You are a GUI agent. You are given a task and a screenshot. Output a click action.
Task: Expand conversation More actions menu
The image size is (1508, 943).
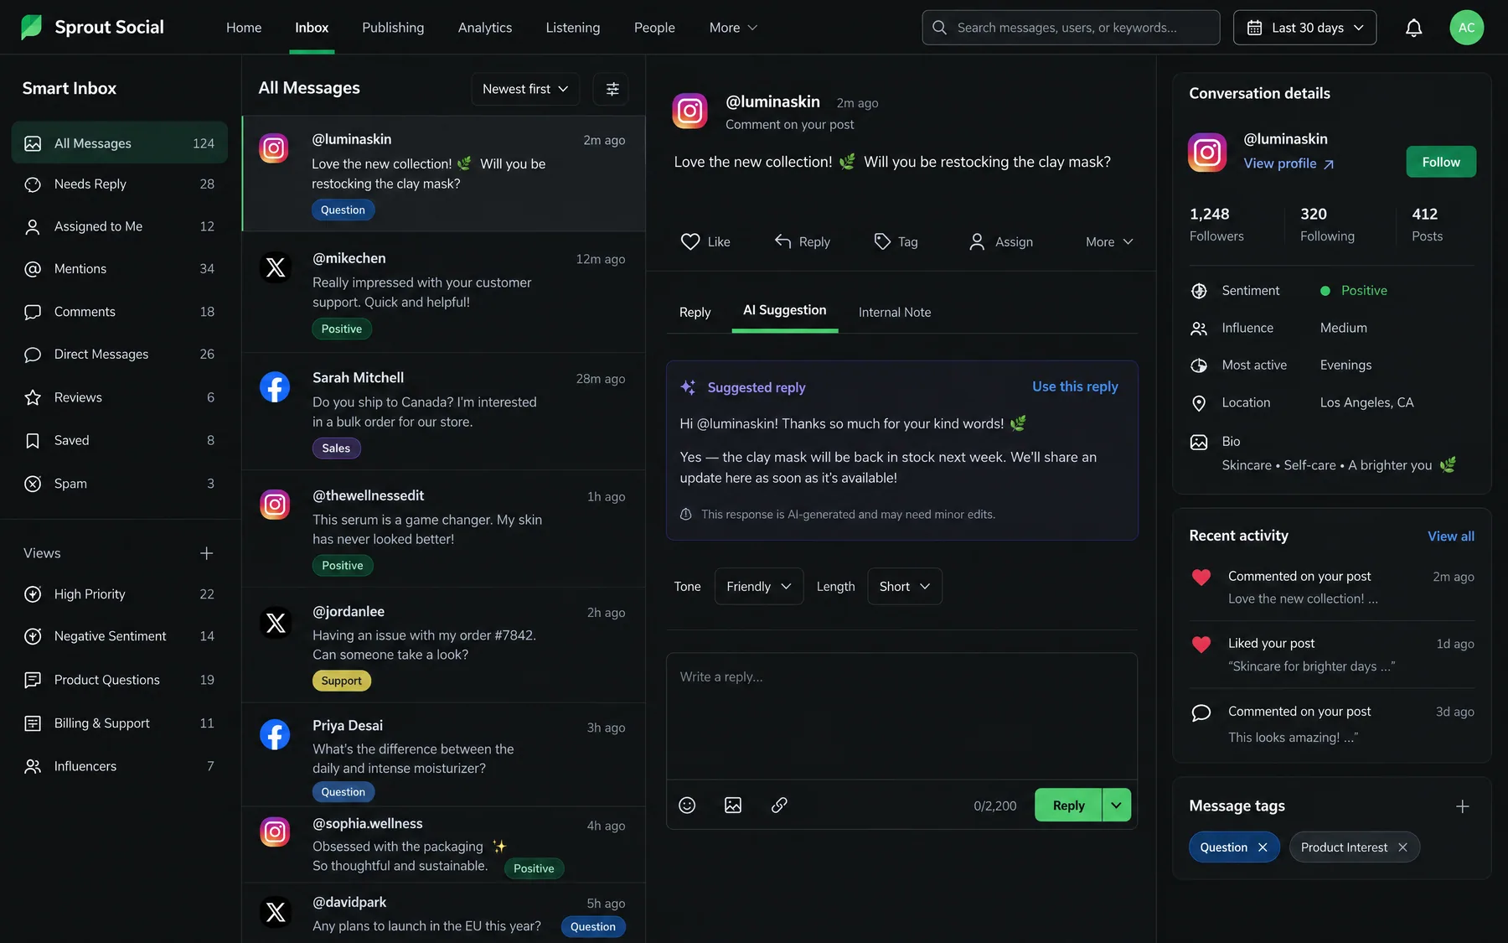[1109, 241]
